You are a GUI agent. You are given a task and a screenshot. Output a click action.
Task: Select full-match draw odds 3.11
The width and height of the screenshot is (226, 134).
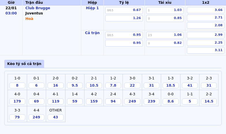point(206,50)
